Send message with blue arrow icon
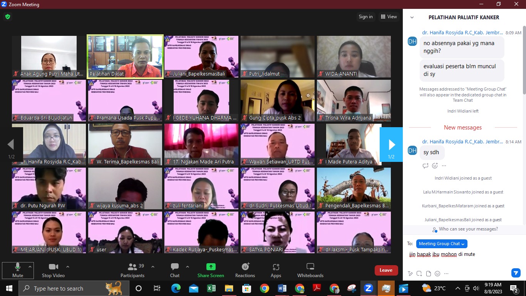 (516, 273)
